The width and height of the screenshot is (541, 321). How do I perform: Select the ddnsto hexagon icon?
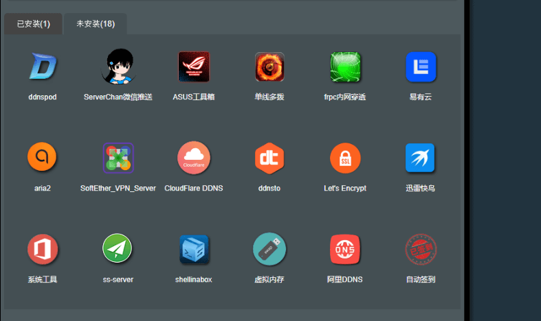[x=269, y=158]
